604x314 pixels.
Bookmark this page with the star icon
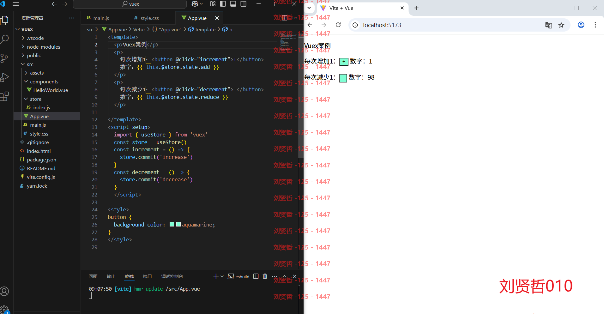pos(561,25)
